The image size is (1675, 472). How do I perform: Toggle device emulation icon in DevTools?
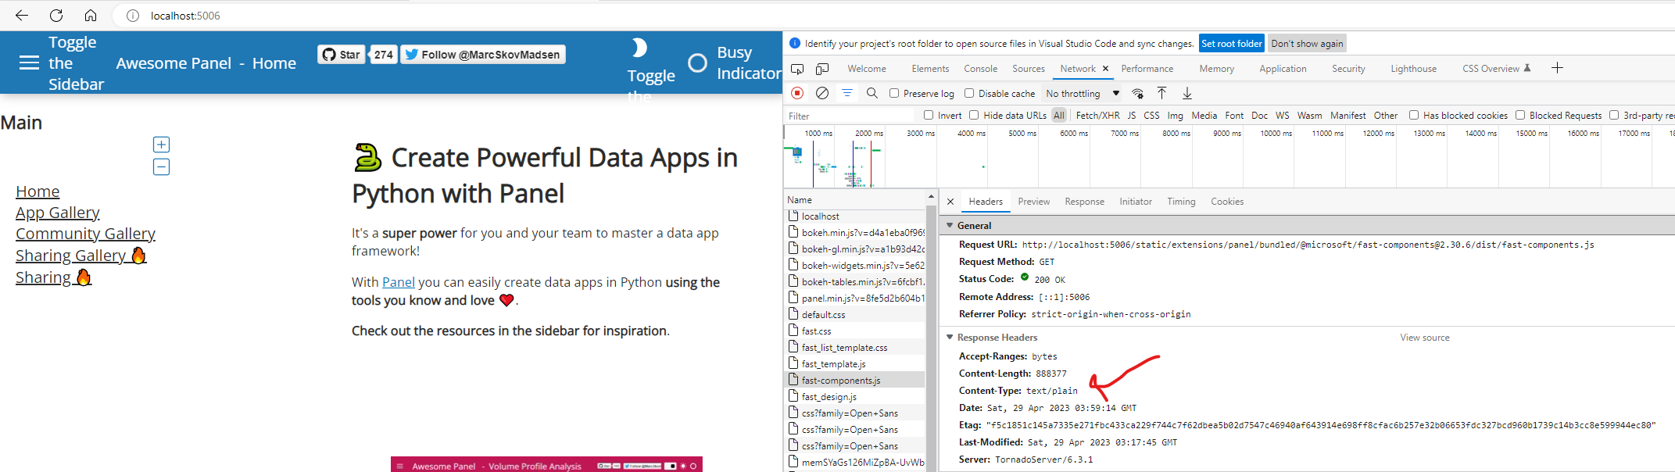(x=822, y=69)
